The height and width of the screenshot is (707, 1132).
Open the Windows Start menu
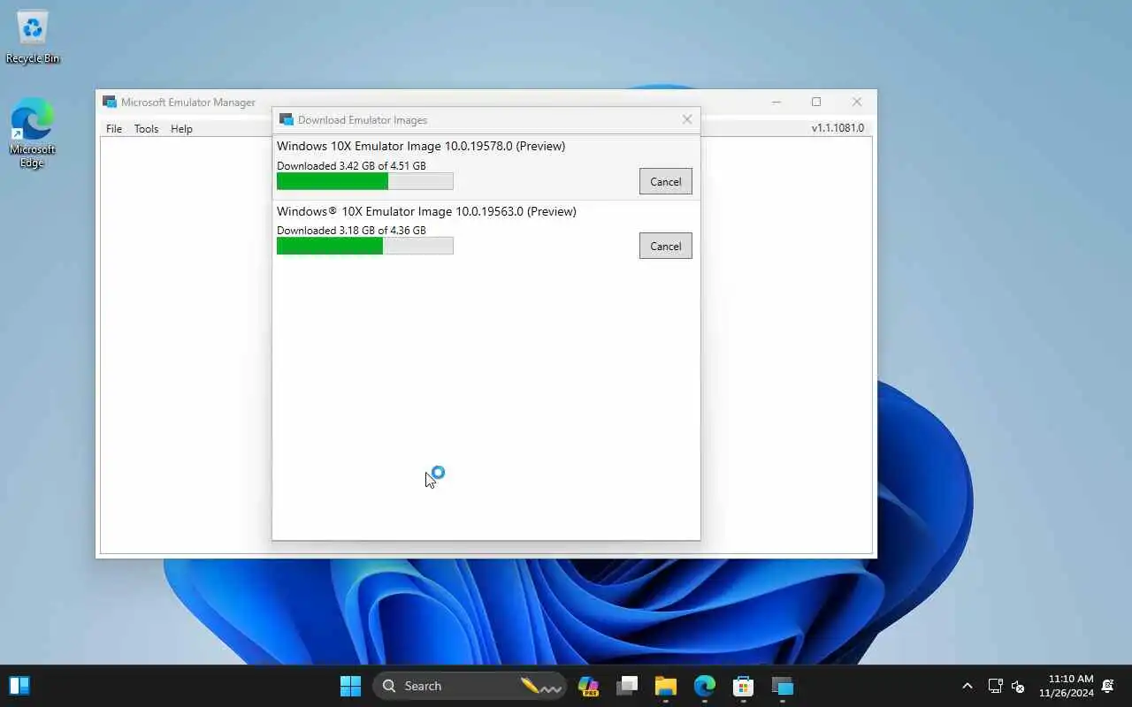[x=350, y=686]
